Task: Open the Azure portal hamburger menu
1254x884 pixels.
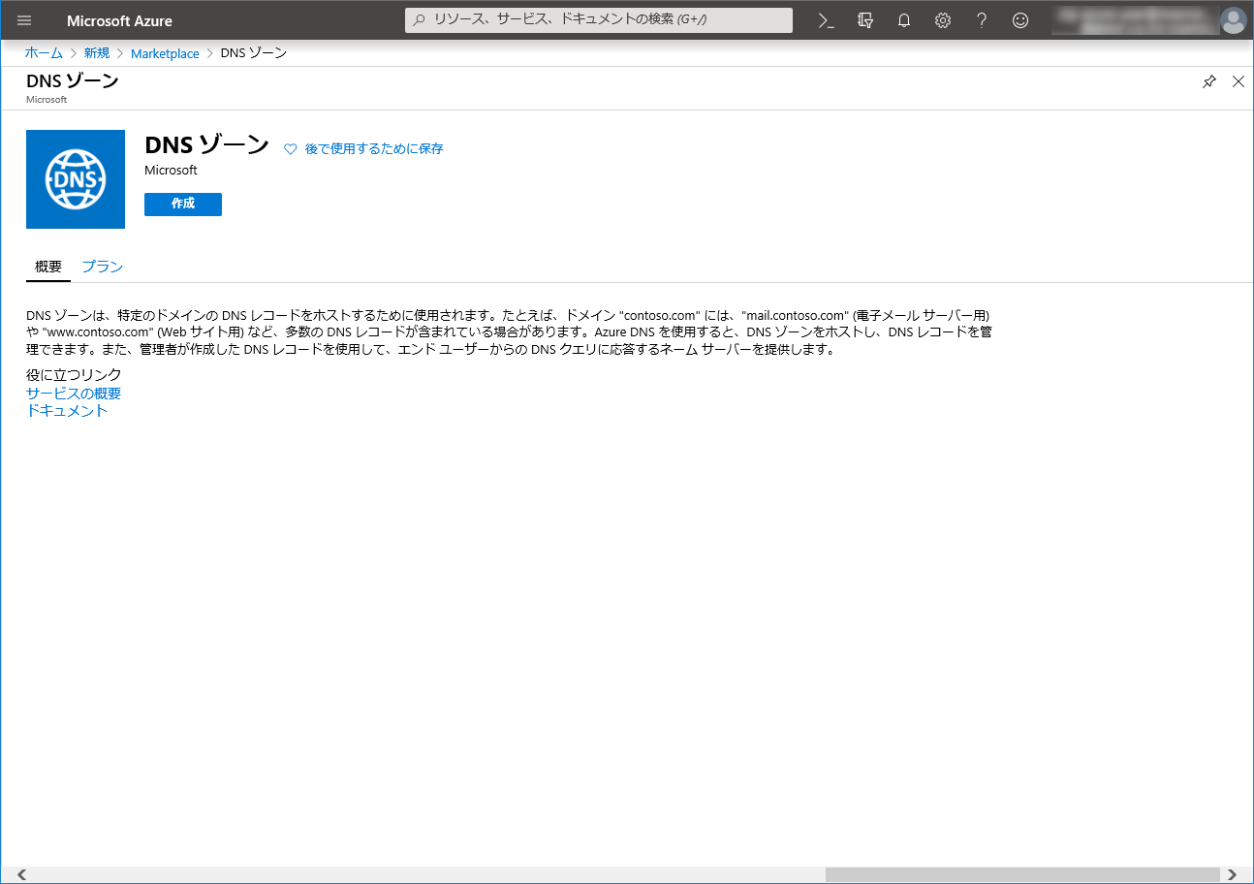Action: pyautogui.click(x=24, y=20)
